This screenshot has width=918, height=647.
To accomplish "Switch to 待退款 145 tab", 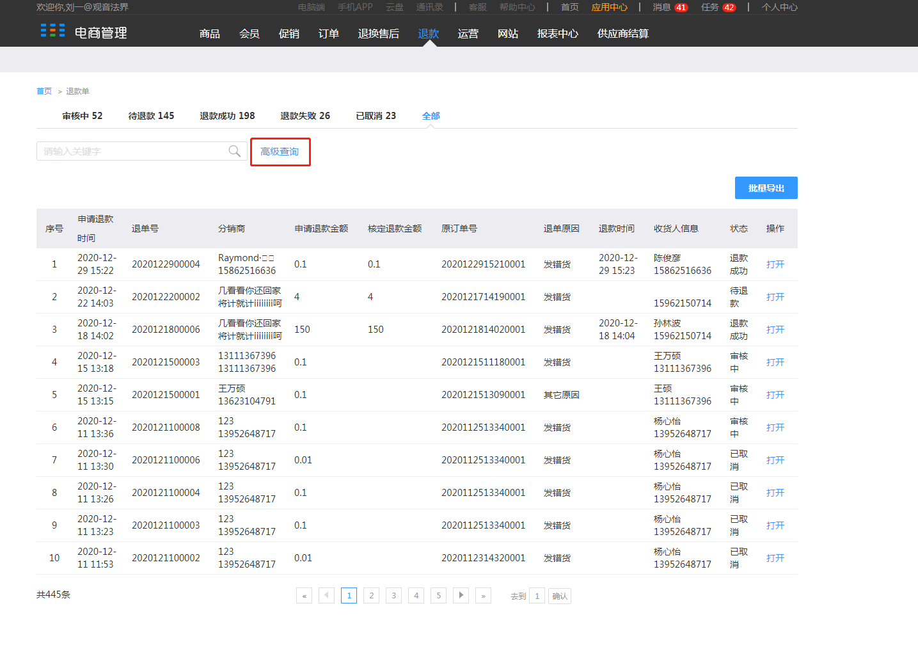I will click(x=151, y=116).
